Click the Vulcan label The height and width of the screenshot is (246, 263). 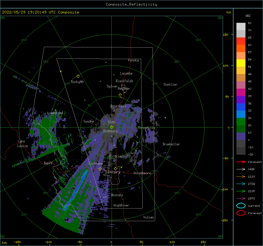pos(148,217)
